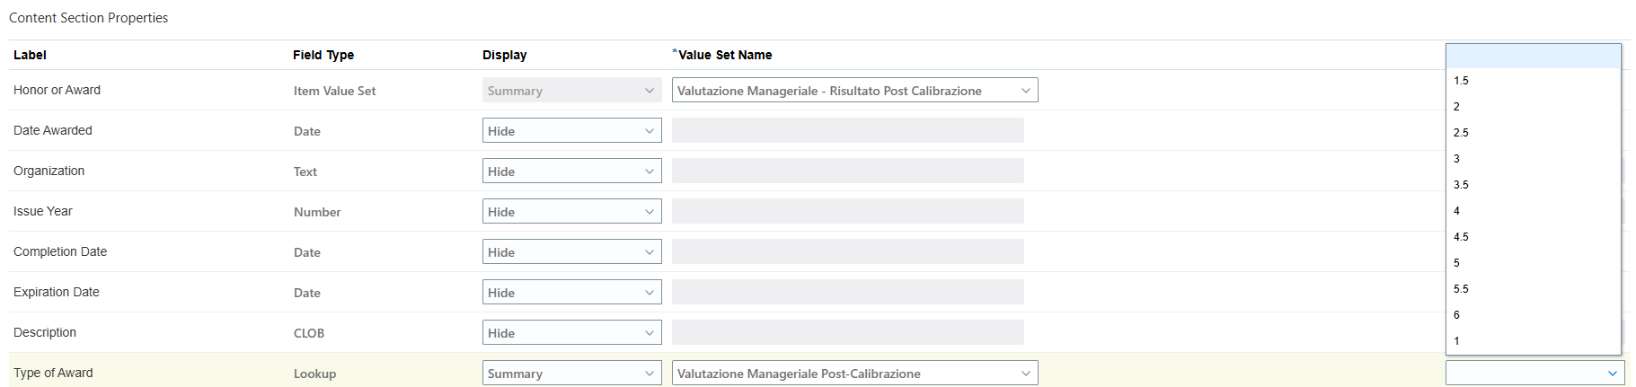This screenshot has width=1636, height=387.
Task: Open Display dropdown for Completion Date
Action: 571,251
